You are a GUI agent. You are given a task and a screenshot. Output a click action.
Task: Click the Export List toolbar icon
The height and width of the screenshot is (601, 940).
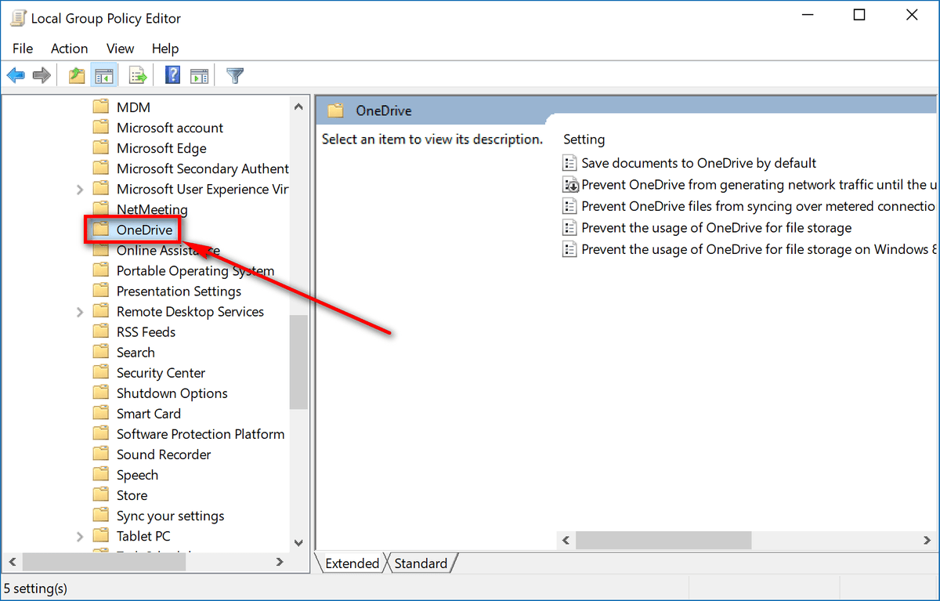click(x=139, y=76)
